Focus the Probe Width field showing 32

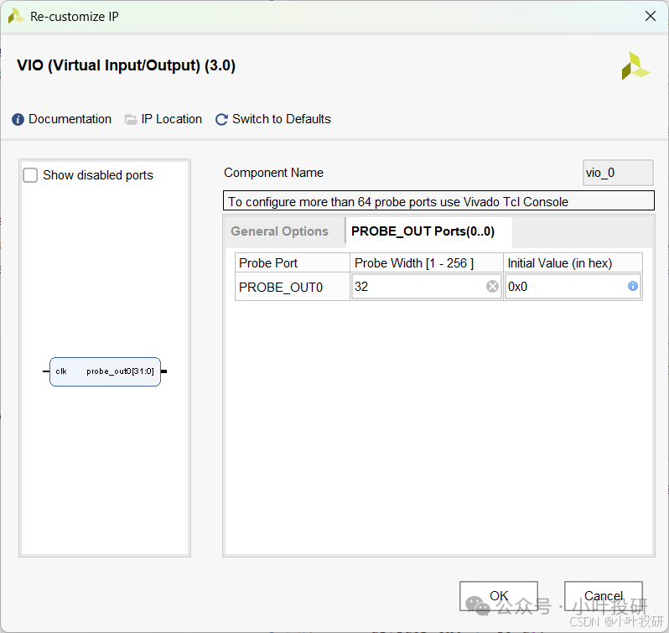[x=418, y=287]
